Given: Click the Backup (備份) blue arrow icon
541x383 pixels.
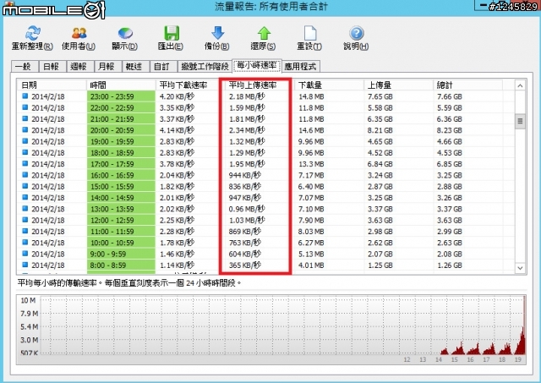Looking at the screenshot, I should click(x=217, y=34).
